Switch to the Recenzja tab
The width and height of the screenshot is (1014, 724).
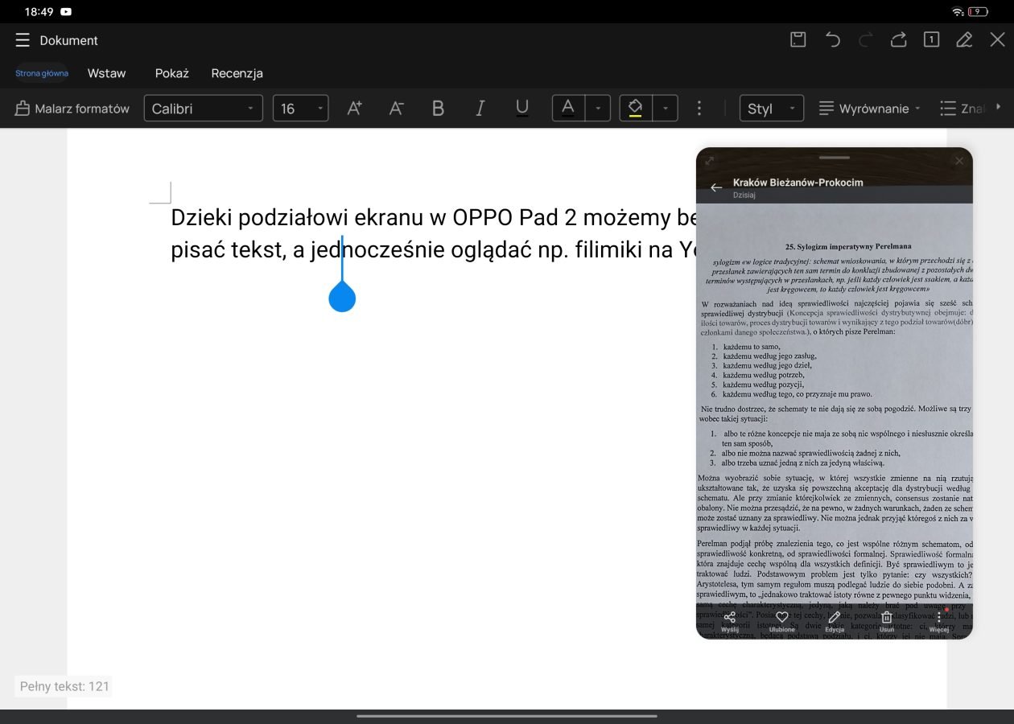(x=237, y=73)
